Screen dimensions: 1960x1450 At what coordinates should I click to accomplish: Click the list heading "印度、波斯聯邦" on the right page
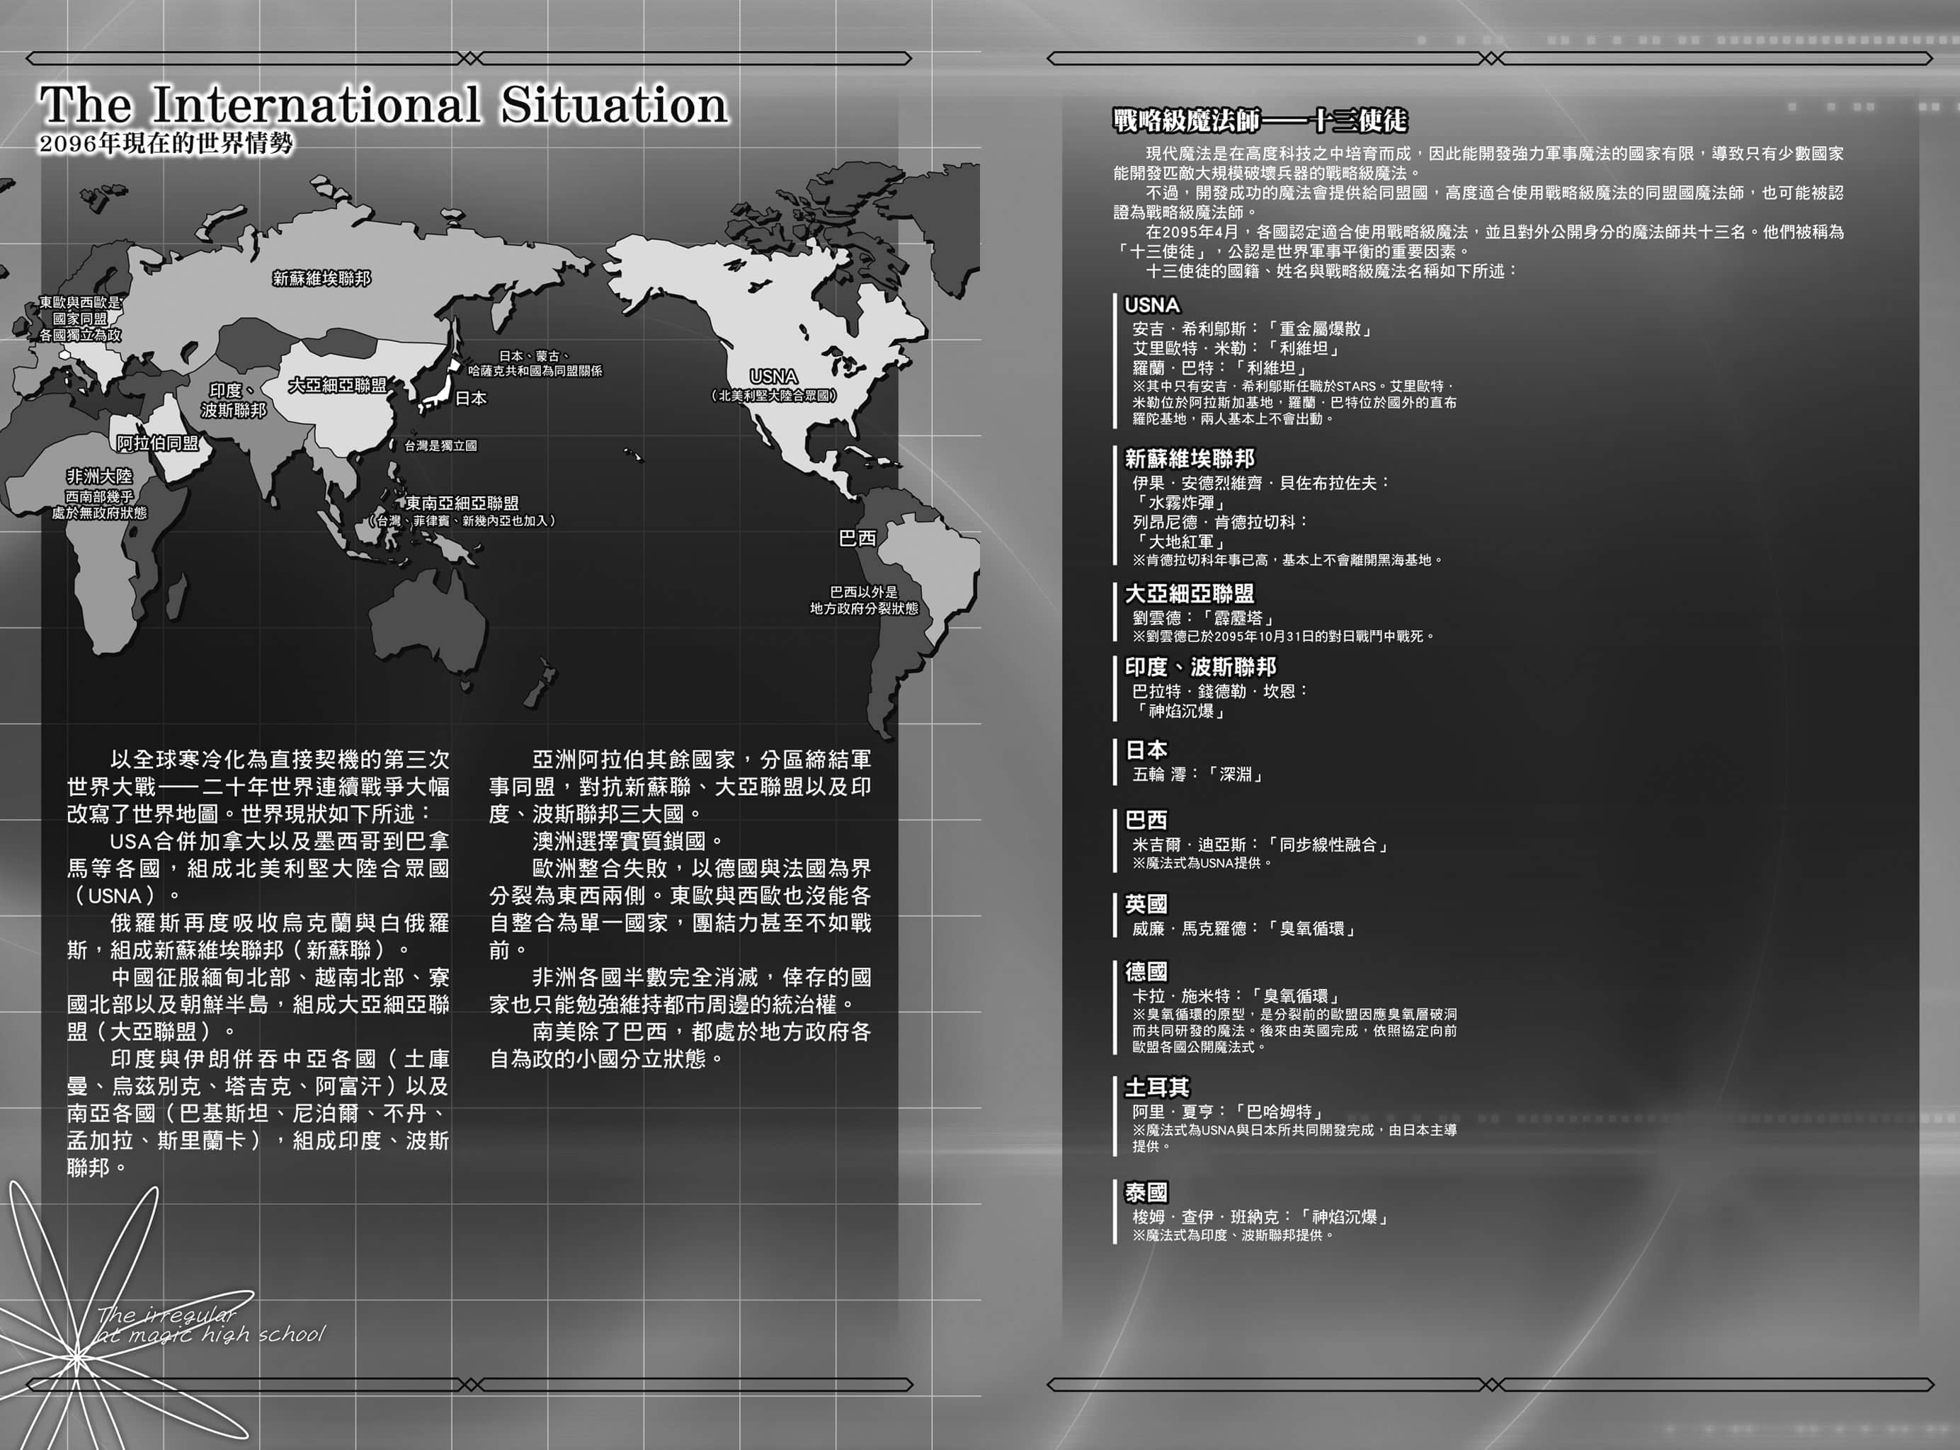1201,667
